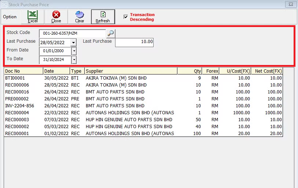Click forex RM in REC000006 row
The image size is (298, 188).
[x=215, y=85]
